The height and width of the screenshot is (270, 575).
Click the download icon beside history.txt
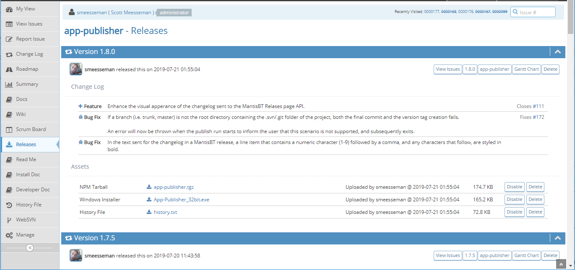click(x=149, y=212)
